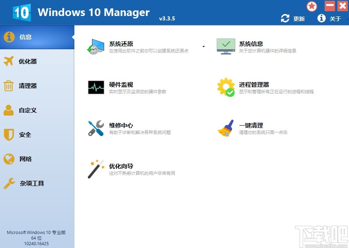Click the 关于 info circle icon
Viewport: 349px width, 248px height.
click(x=321, y=18)
